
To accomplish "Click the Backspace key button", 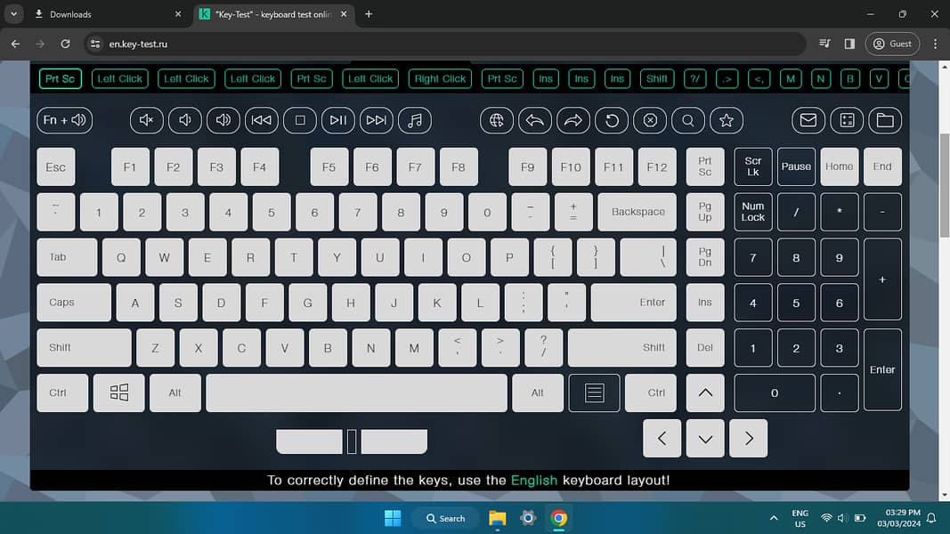I will coord(637,212).
